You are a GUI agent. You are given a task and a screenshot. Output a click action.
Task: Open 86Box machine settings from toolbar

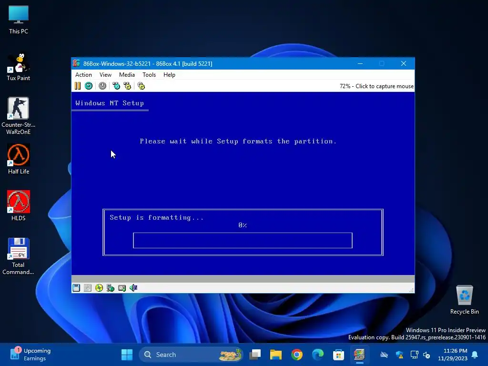141,86
